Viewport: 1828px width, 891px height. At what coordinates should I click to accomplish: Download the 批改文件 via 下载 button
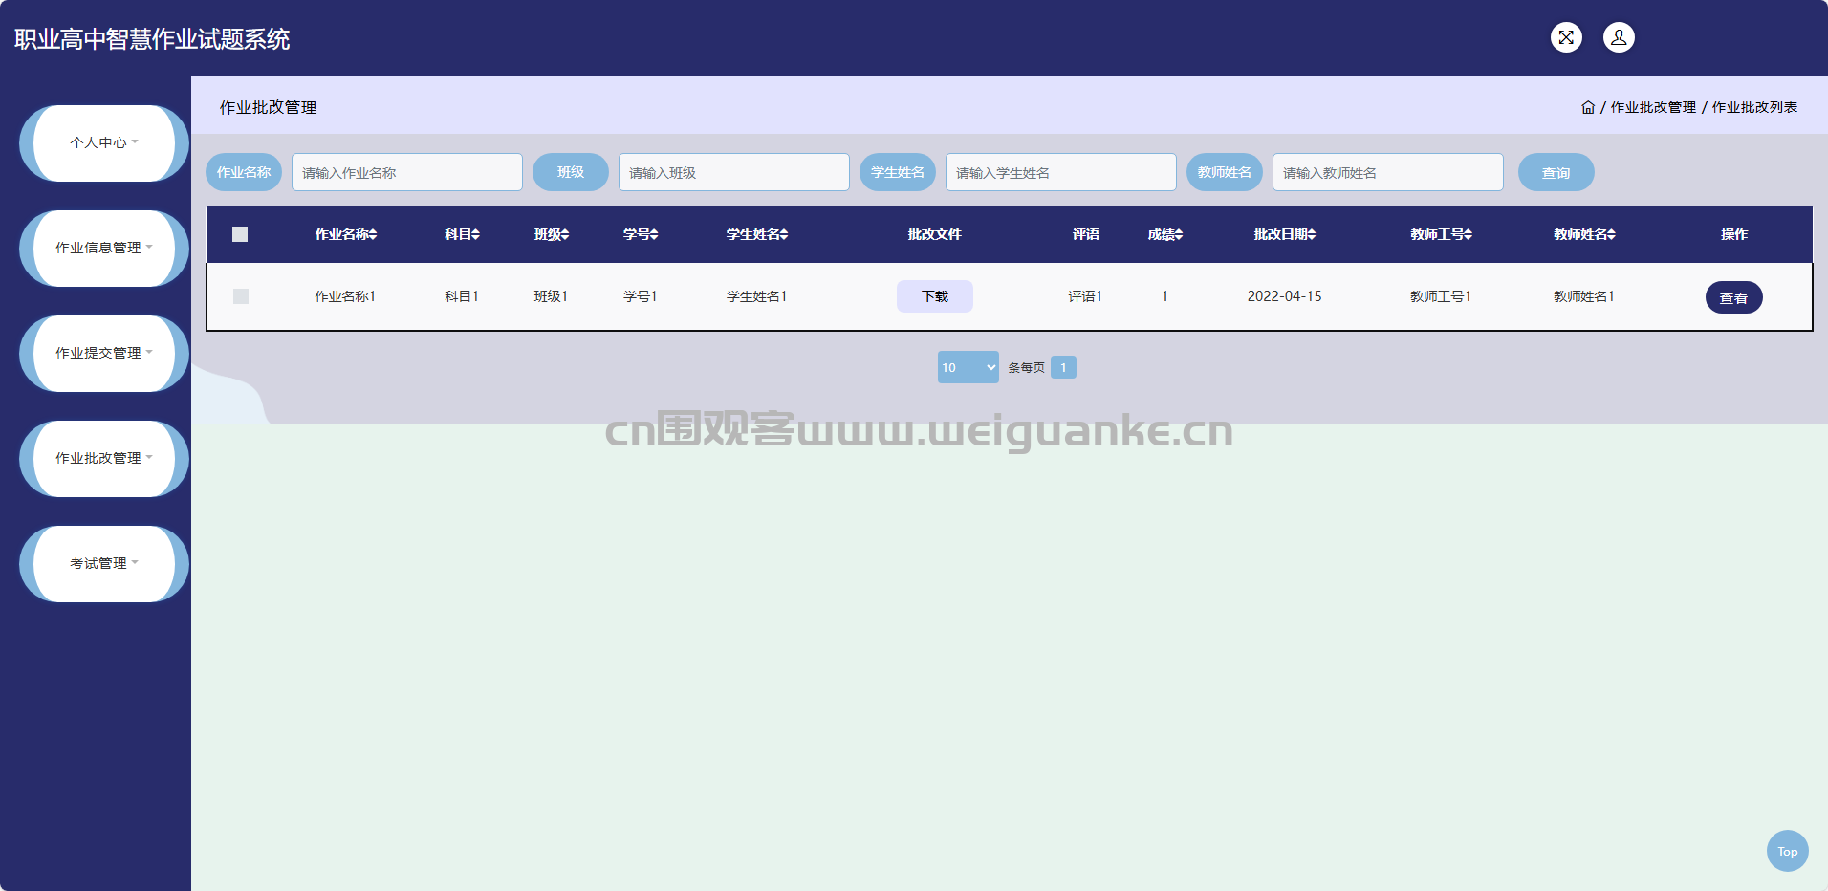[x=935, y=296]
